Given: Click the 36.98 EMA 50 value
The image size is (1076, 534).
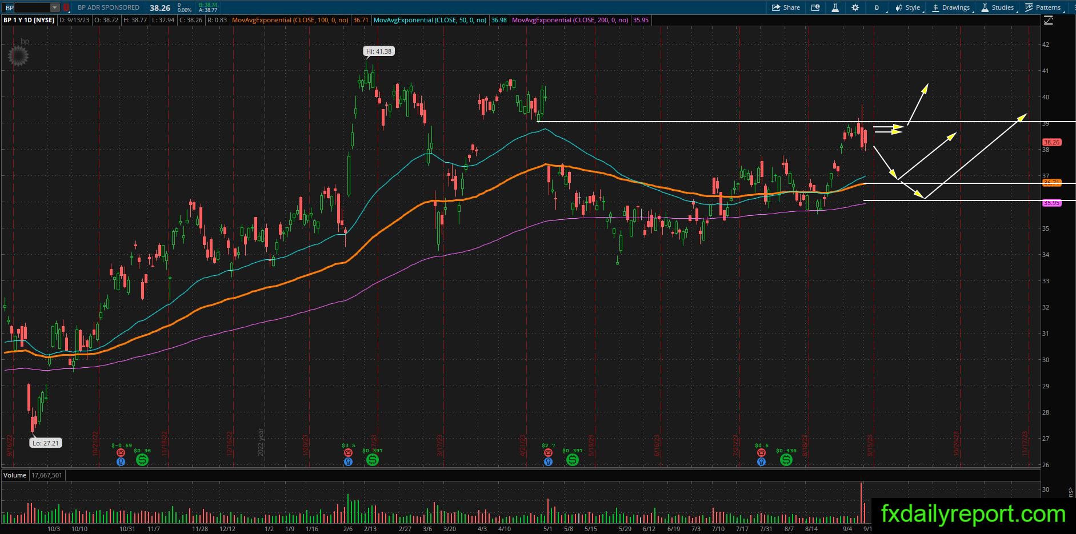Looking at the screenshot, I should (499, 20).
